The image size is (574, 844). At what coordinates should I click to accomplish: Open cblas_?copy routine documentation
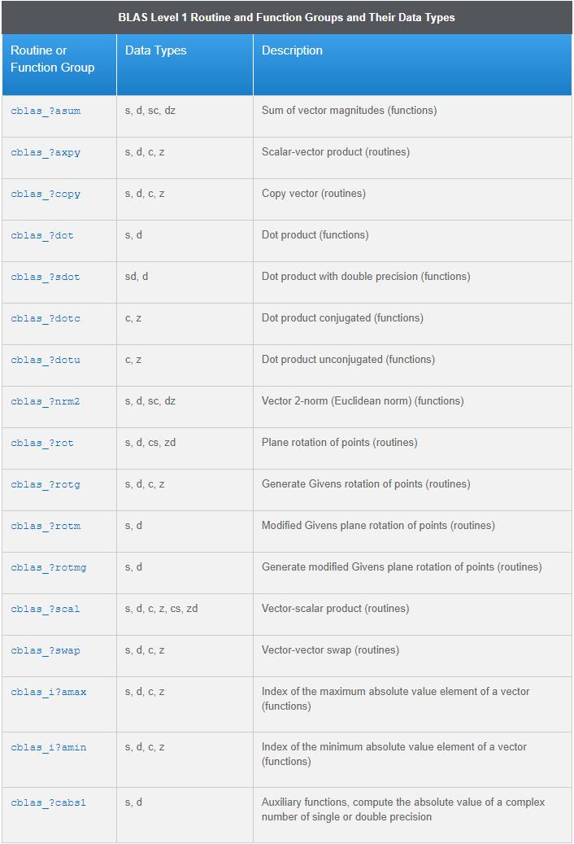(46, 194)
